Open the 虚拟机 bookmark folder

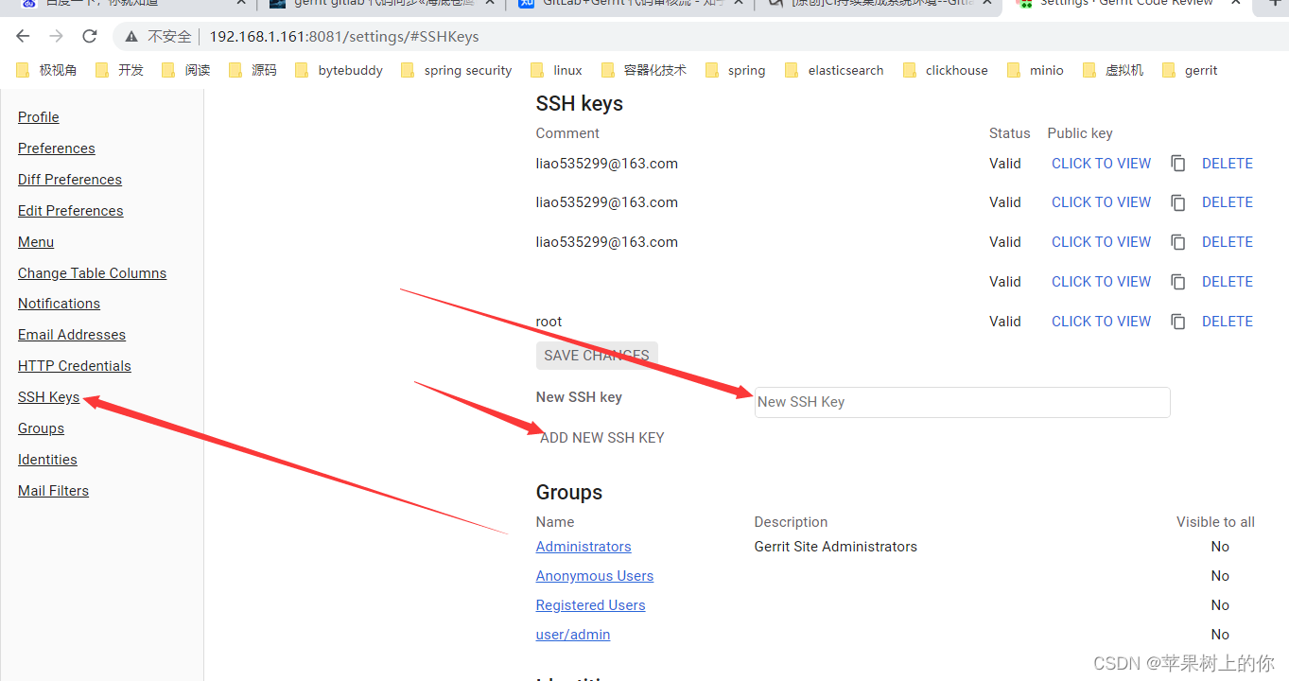click(x=1113, y=70)
